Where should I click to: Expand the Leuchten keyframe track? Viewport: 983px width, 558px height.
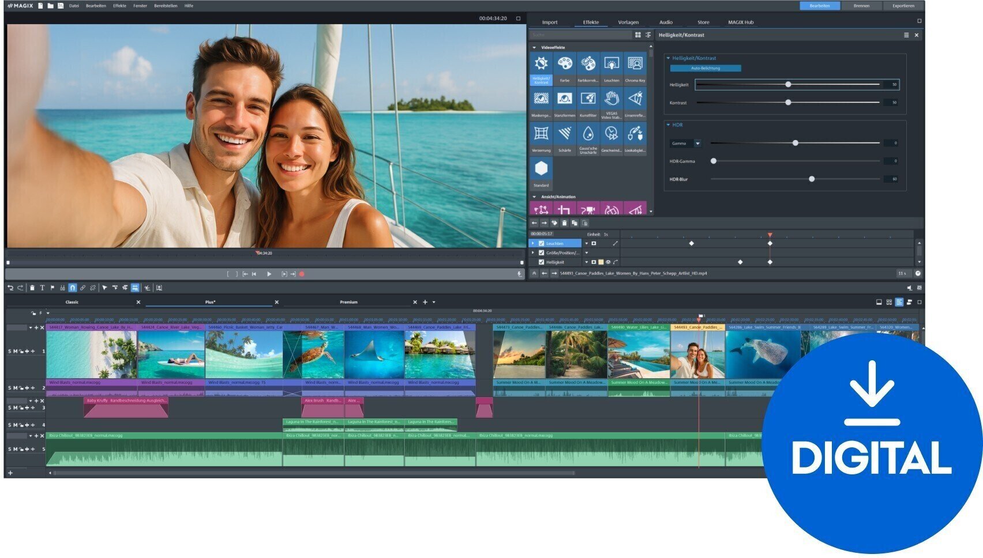[x=532, y=243]
